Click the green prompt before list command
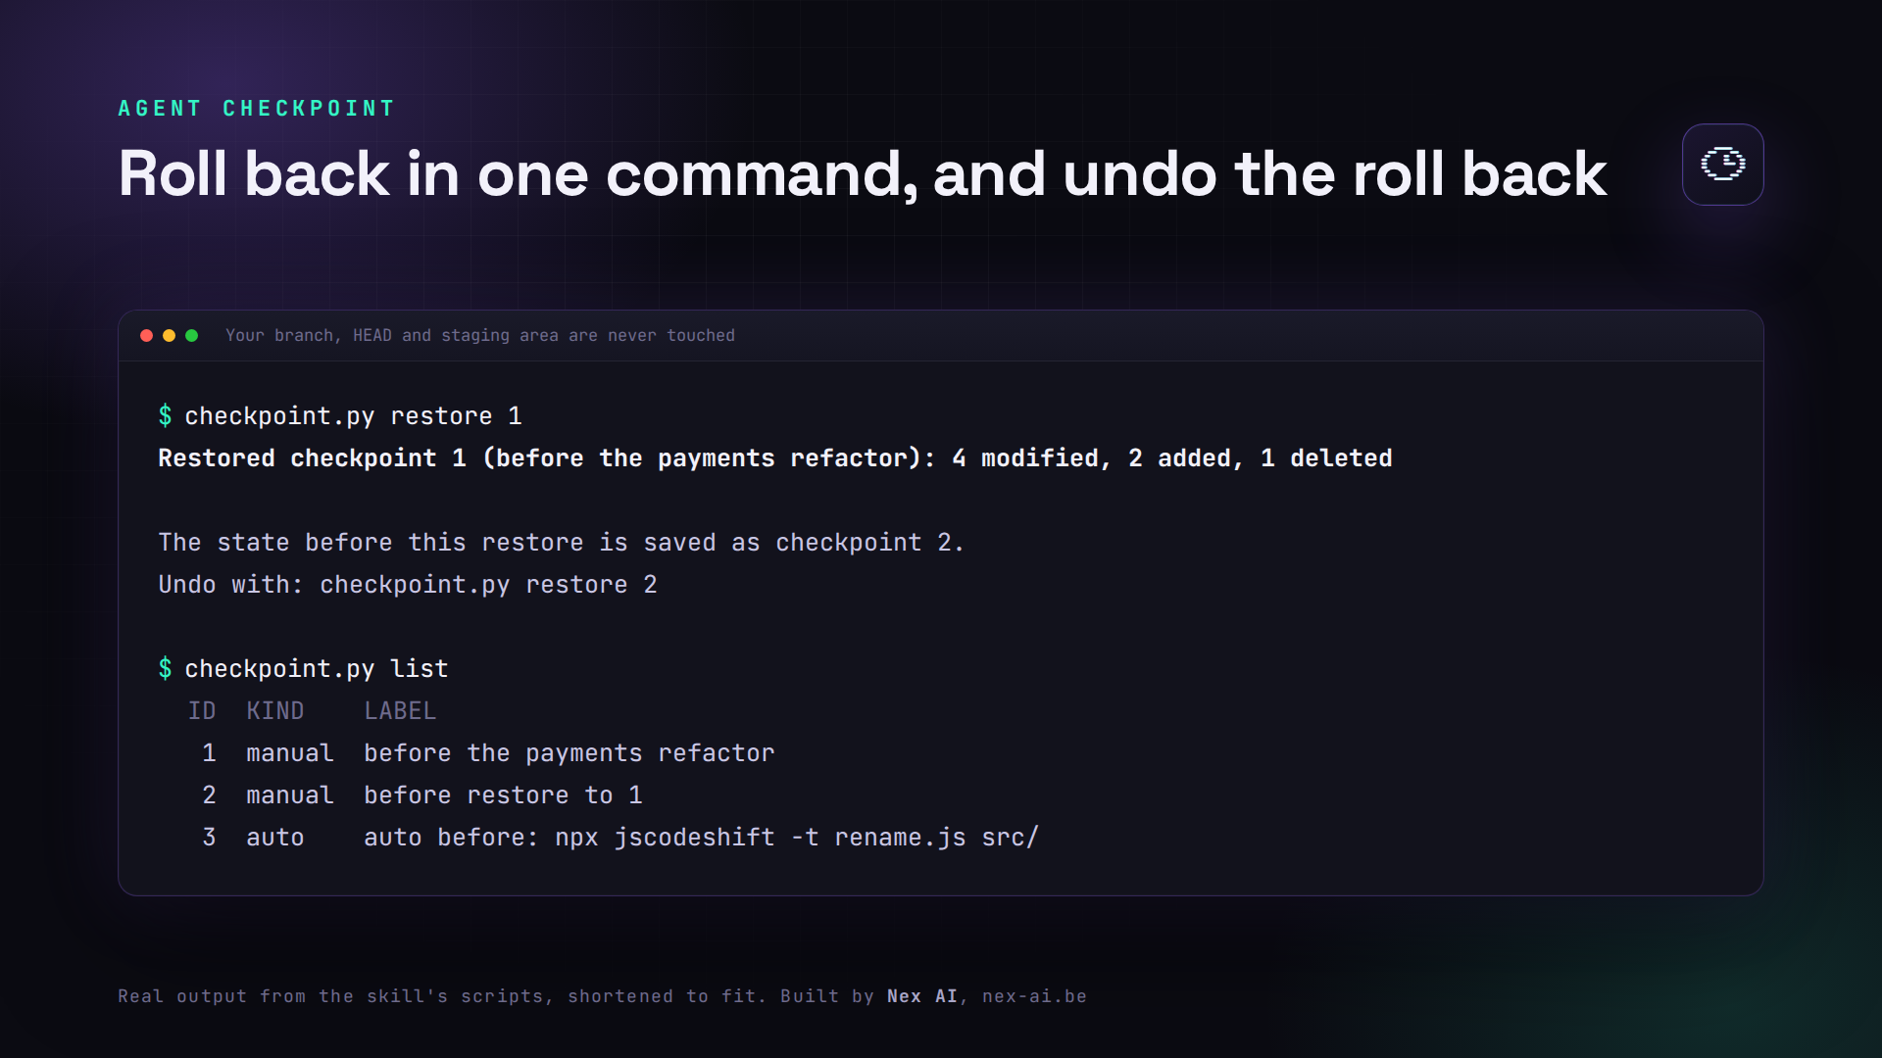Viewport: 1882px width, 1058px height. (x=165, y=669)
